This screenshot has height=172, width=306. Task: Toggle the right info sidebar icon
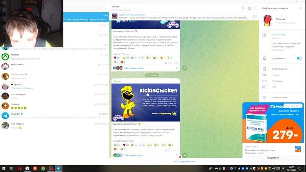pos(250,8)
